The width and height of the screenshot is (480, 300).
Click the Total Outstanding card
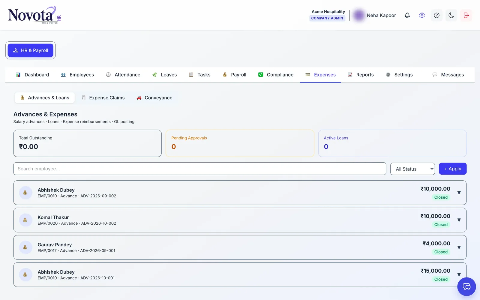point(87,143)
